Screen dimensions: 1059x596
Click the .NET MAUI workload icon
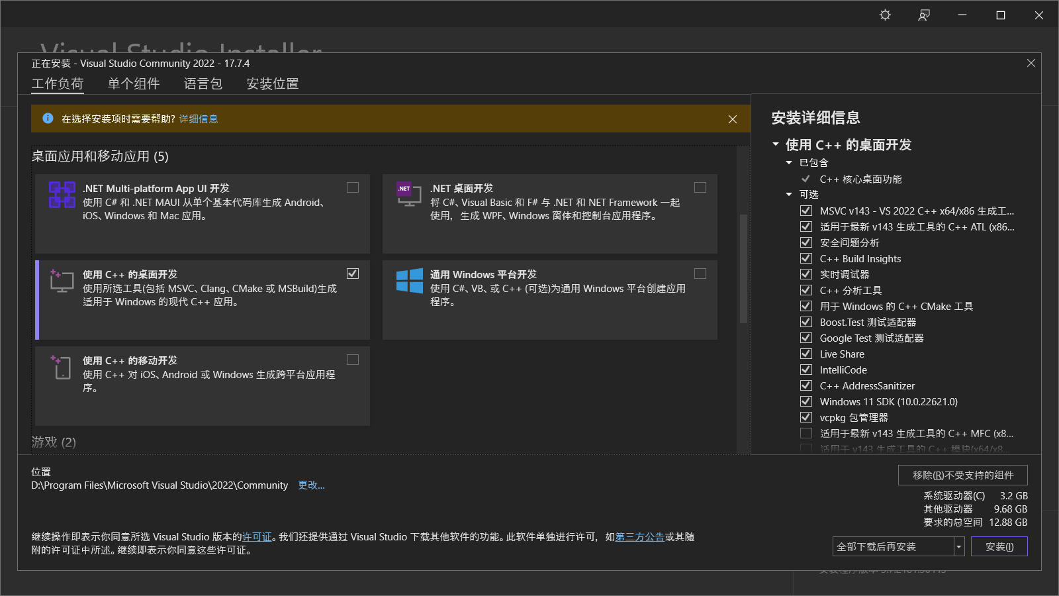tap(62, 195)
